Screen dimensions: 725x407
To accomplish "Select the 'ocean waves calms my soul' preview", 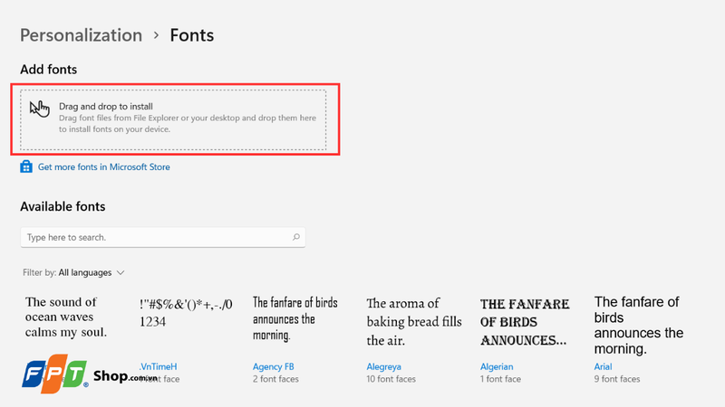I will pos(66,317).
